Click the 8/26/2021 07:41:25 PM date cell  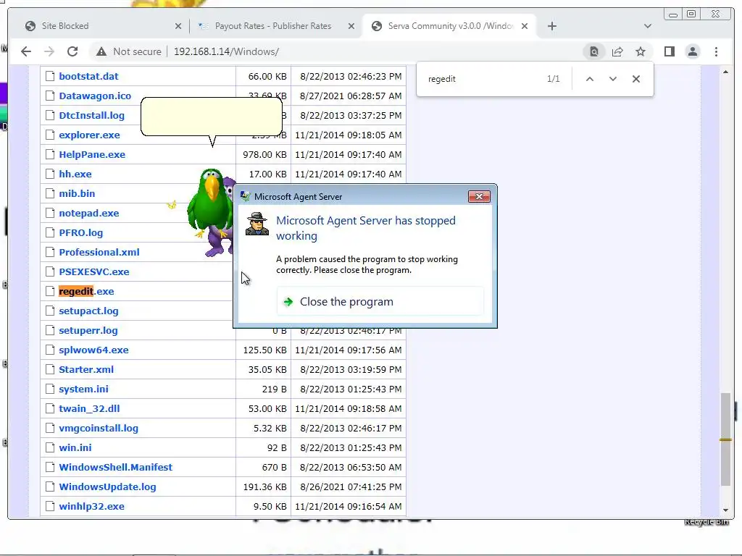pyautogui.click(x=349, y=487)
